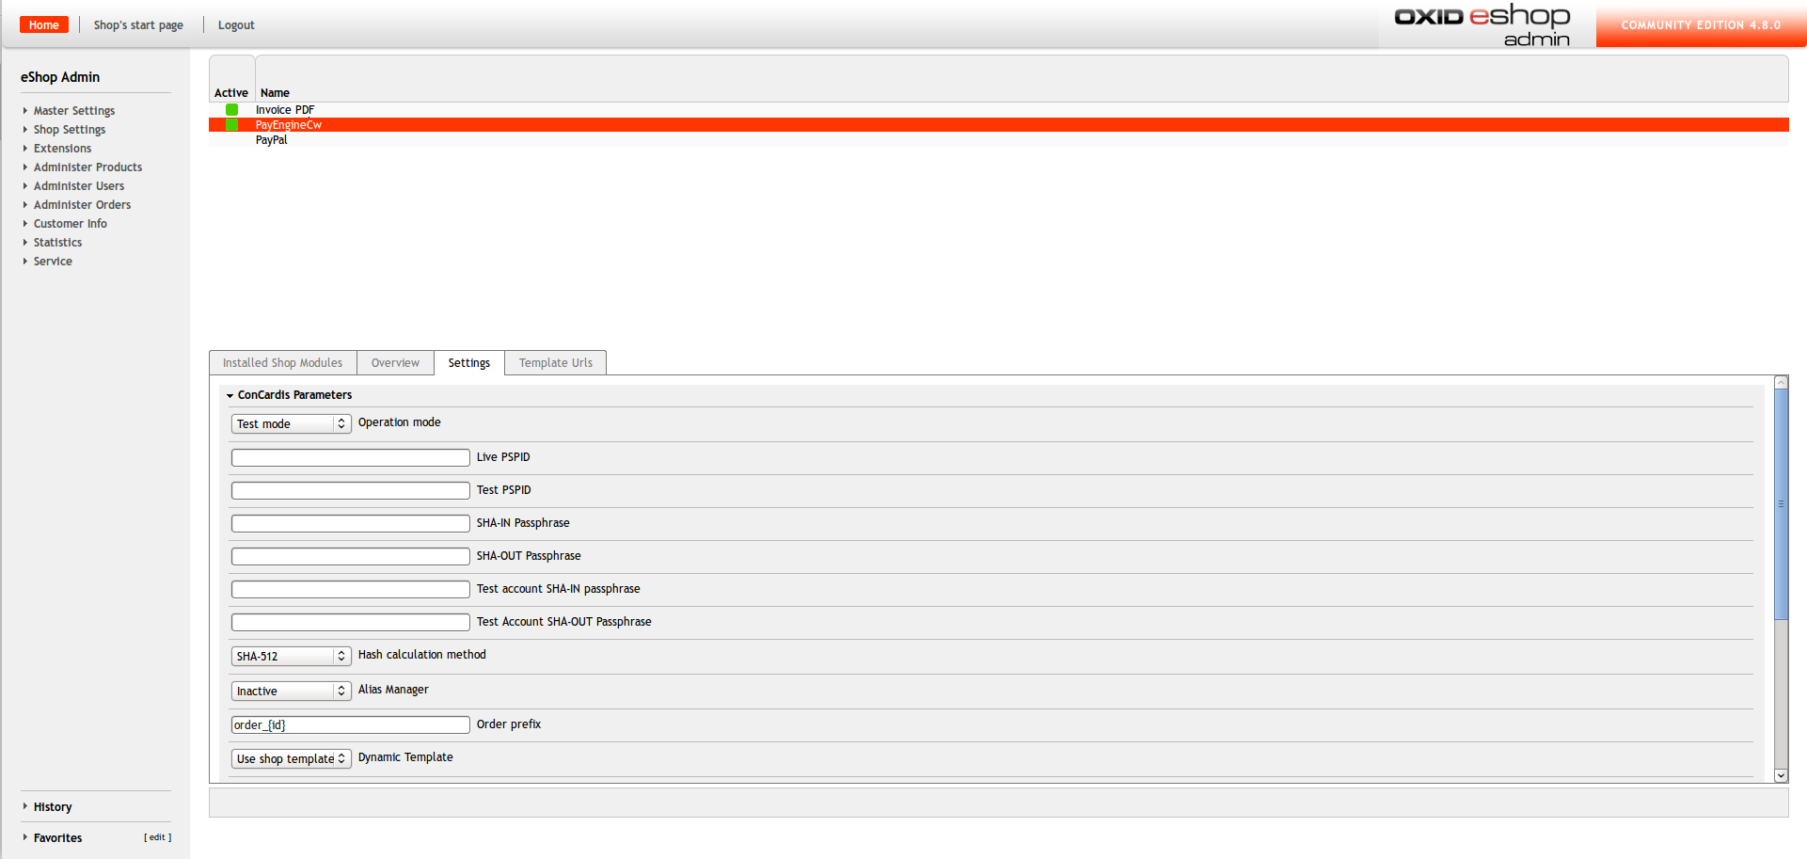Open Shop's start page link

coord(138,25)
